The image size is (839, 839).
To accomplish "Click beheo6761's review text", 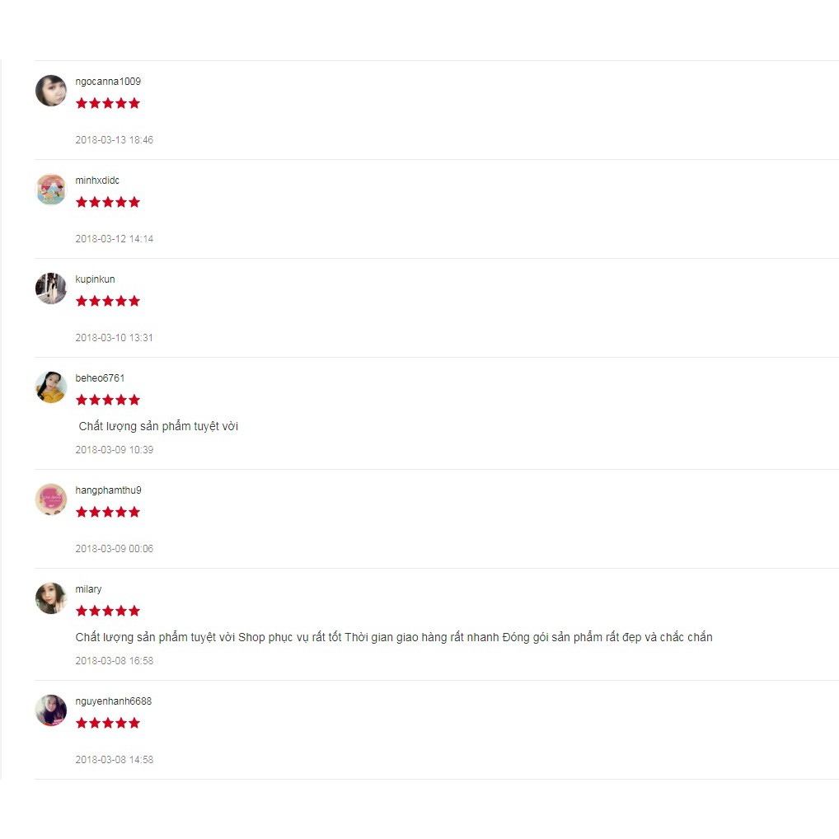I will click(x=158, y=426).
